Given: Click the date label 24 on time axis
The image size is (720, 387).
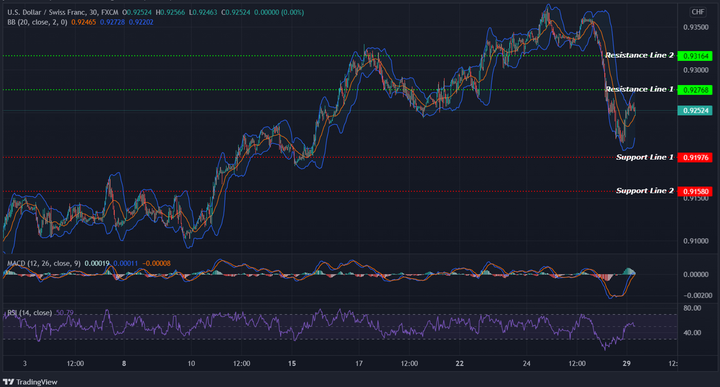Looking at the screenshot, I should [x=526, y=363].
